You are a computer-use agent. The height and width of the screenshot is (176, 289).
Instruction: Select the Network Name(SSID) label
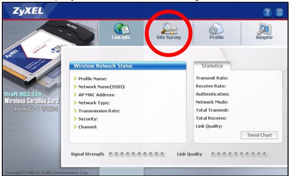click(102, 87)
